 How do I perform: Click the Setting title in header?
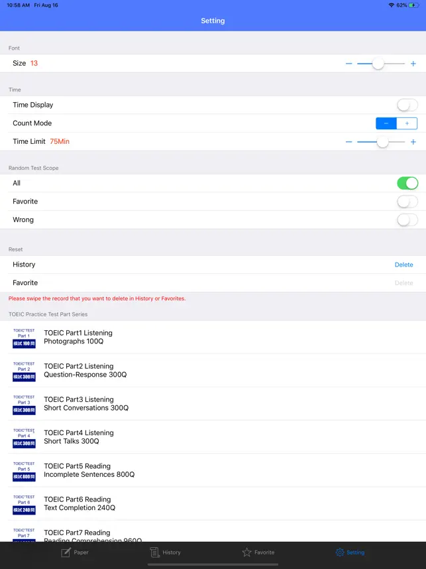(213, 21)
